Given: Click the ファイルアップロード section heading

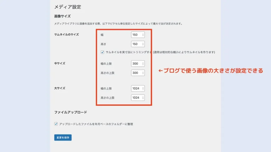Looking at the screenshot, I should [70, 112].
